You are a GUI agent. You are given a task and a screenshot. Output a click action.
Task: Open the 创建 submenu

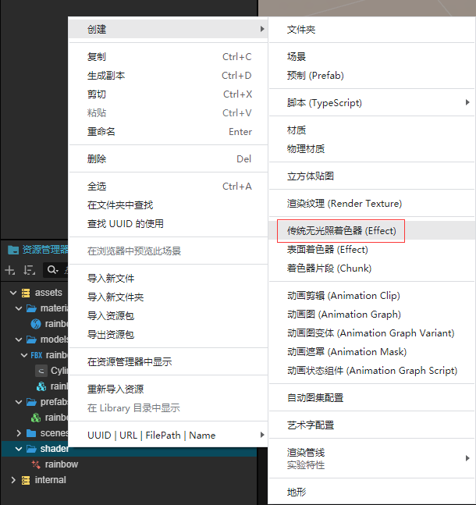click(x=168, y=30)
